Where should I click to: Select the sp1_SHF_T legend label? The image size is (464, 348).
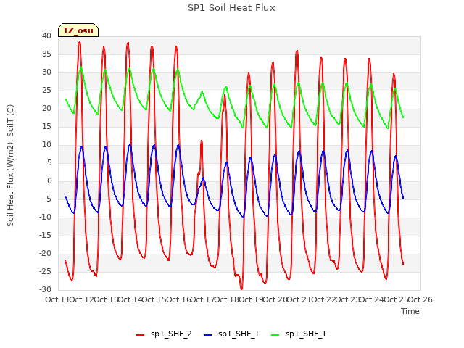pos(306,333)
